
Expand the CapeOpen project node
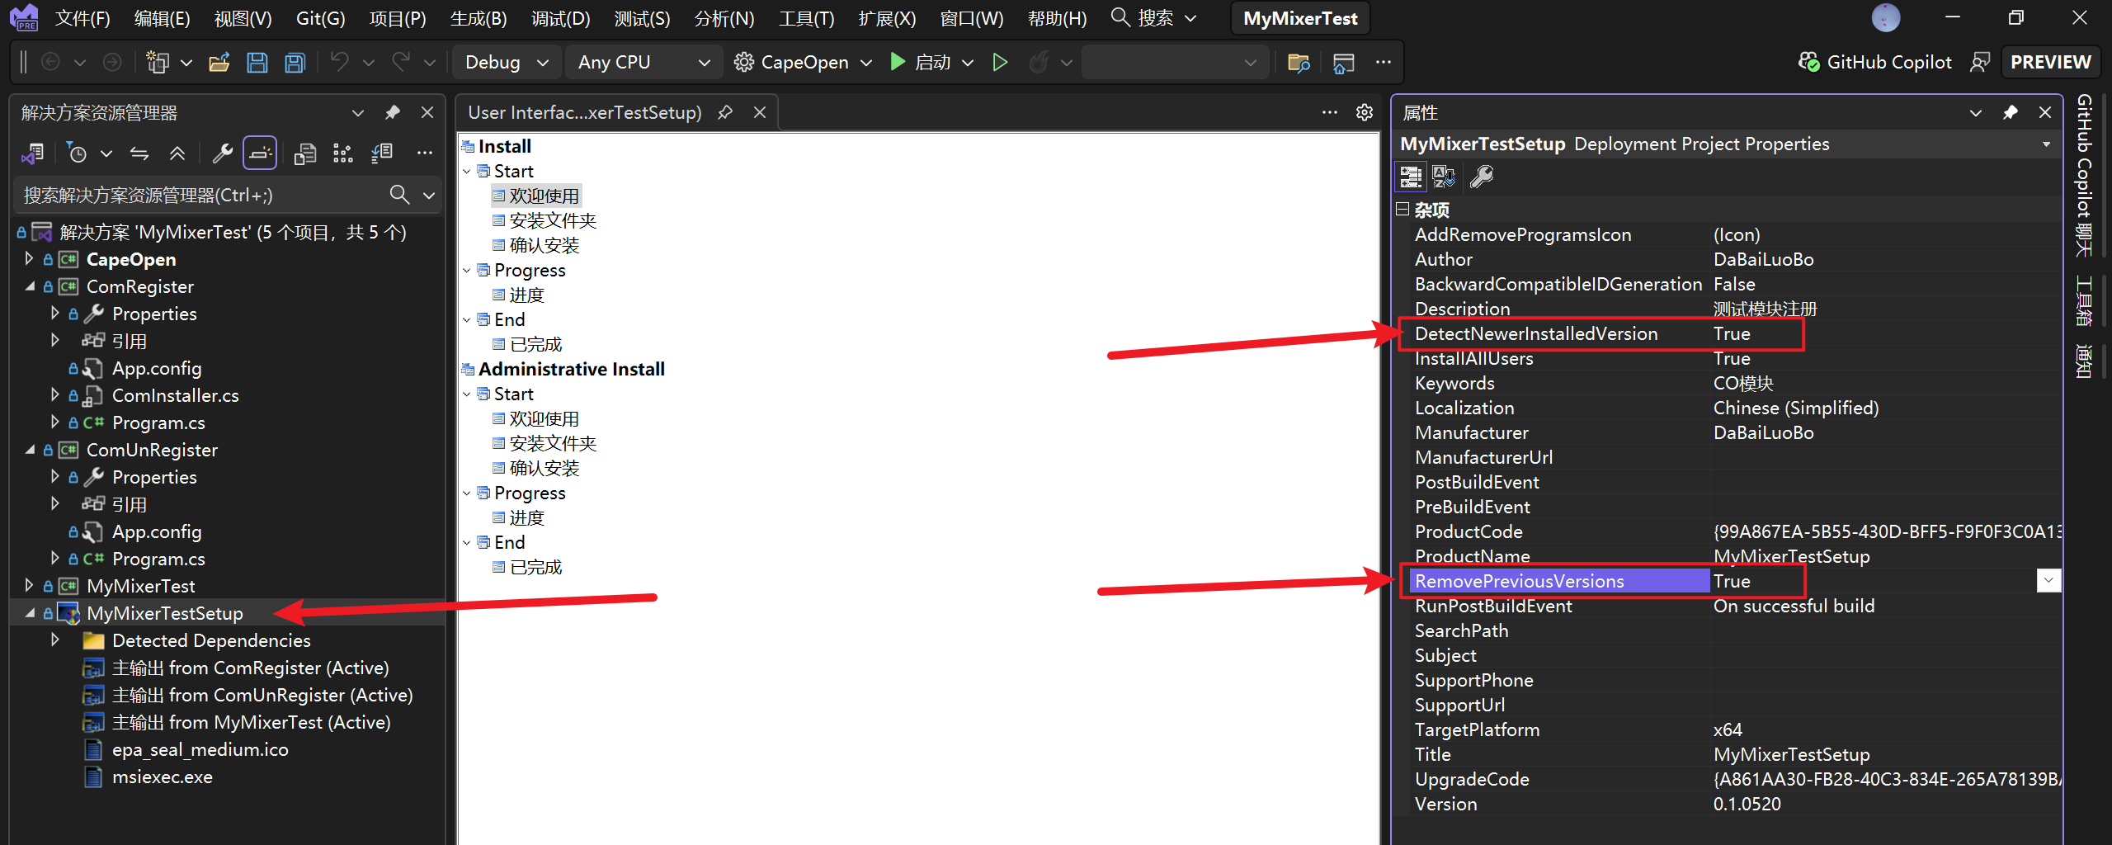pyautogui.click(x=29, y=259)
